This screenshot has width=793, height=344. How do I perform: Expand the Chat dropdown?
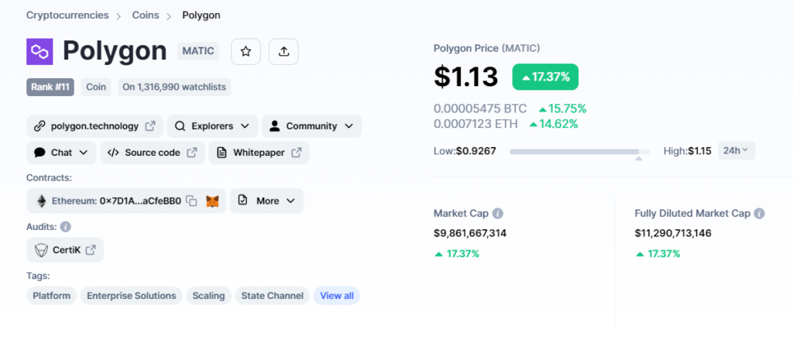pos(61,153)
